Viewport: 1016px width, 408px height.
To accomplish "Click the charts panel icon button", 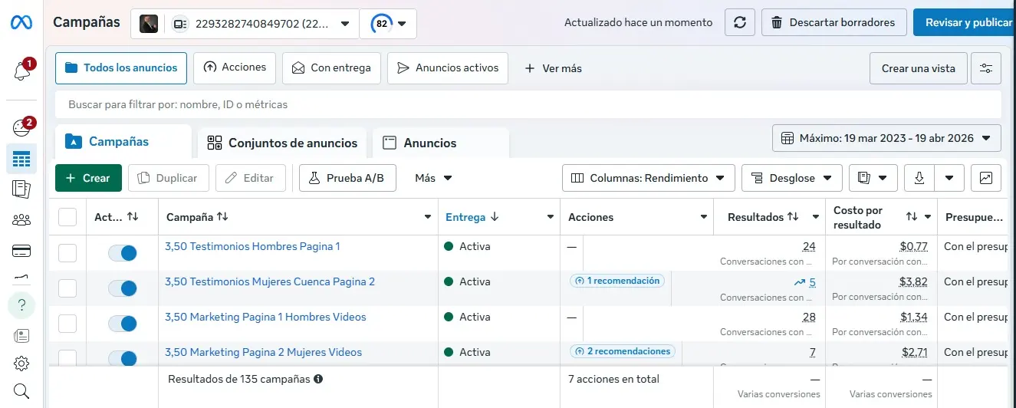I will pos(986,178).
